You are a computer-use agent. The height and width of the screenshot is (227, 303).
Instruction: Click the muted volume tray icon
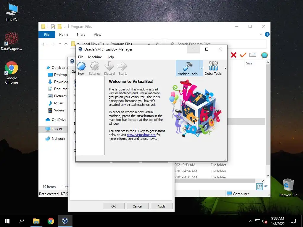[265, 221]
